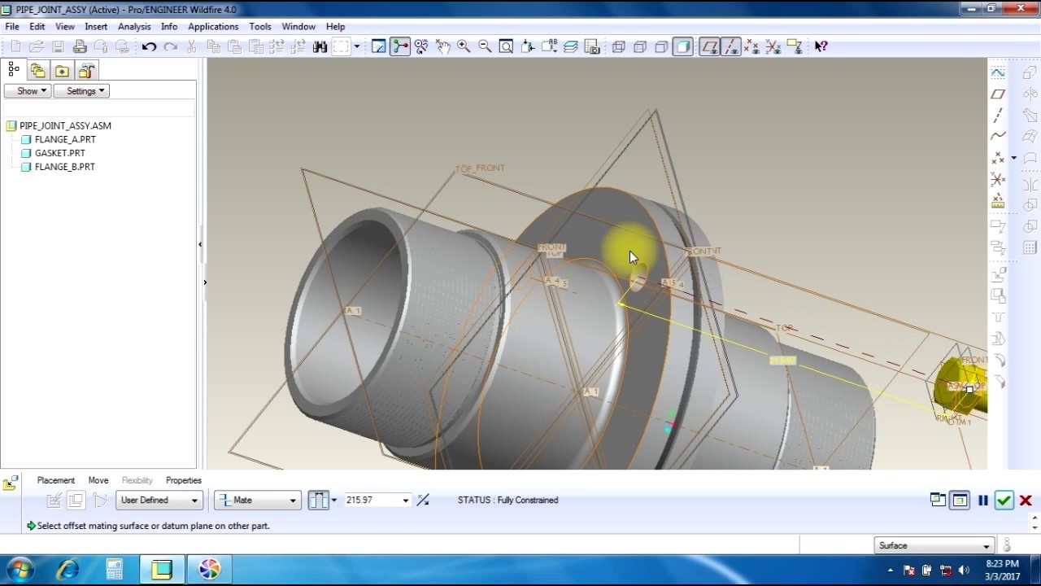1041x586 pixels.
Task: Click the Windows Start button
Action: click(x=20, y=569)
